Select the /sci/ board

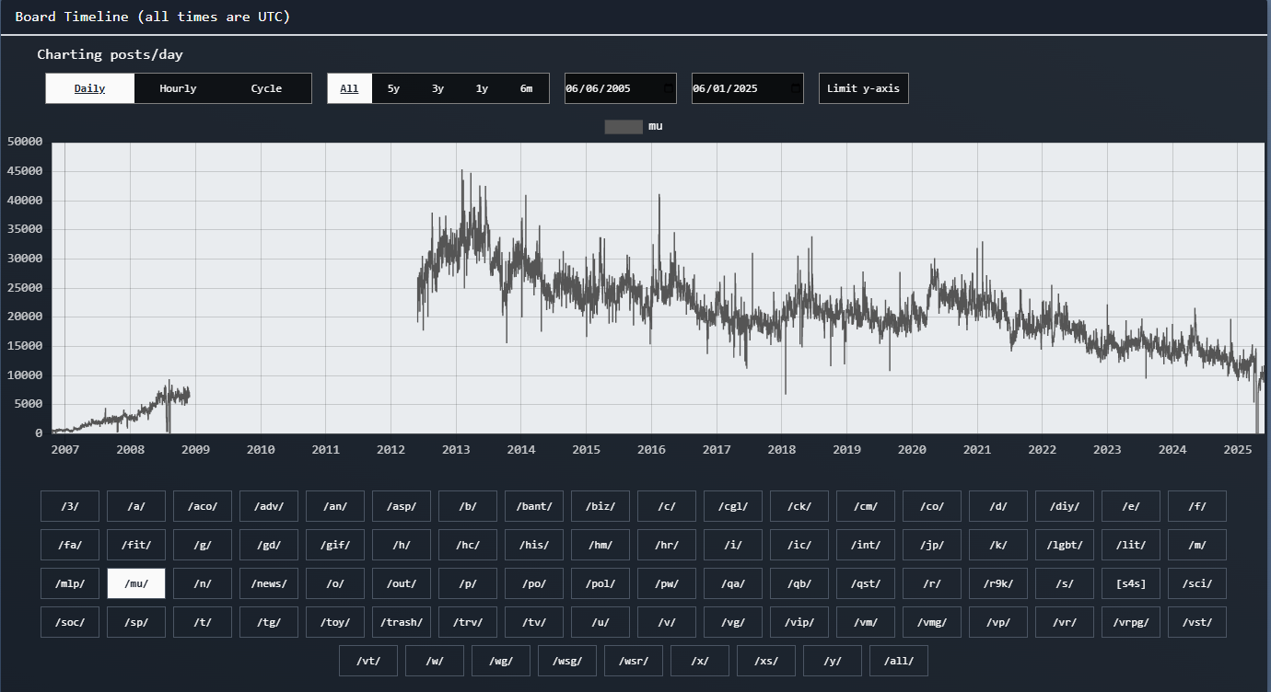click(1197, 583)
